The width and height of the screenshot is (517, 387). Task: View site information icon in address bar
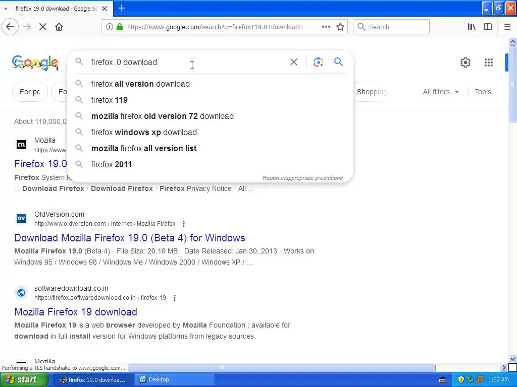(x=110, y=27)
